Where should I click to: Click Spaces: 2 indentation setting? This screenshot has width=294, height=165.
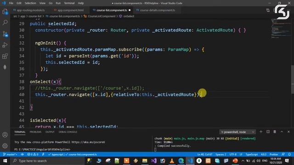tap(220, 154)
